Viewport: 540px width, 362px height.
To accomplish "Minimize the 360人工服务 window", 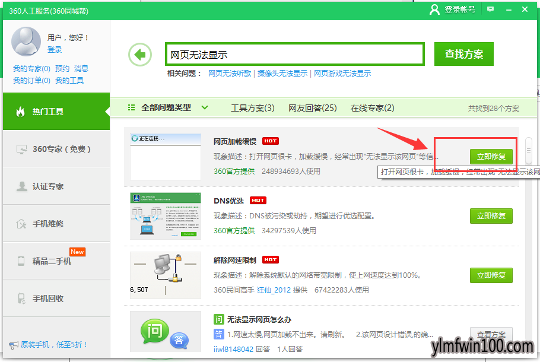I will pos(509,9).
